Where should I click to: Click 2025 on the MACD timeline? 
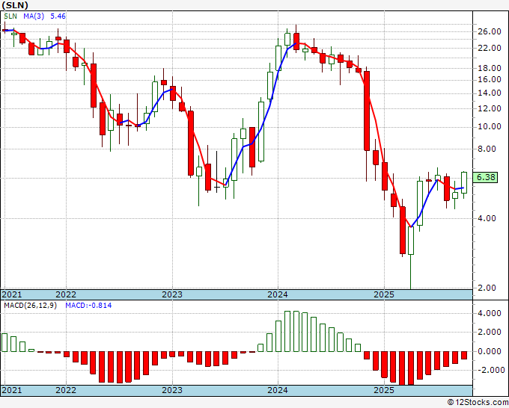click(384, 390)
